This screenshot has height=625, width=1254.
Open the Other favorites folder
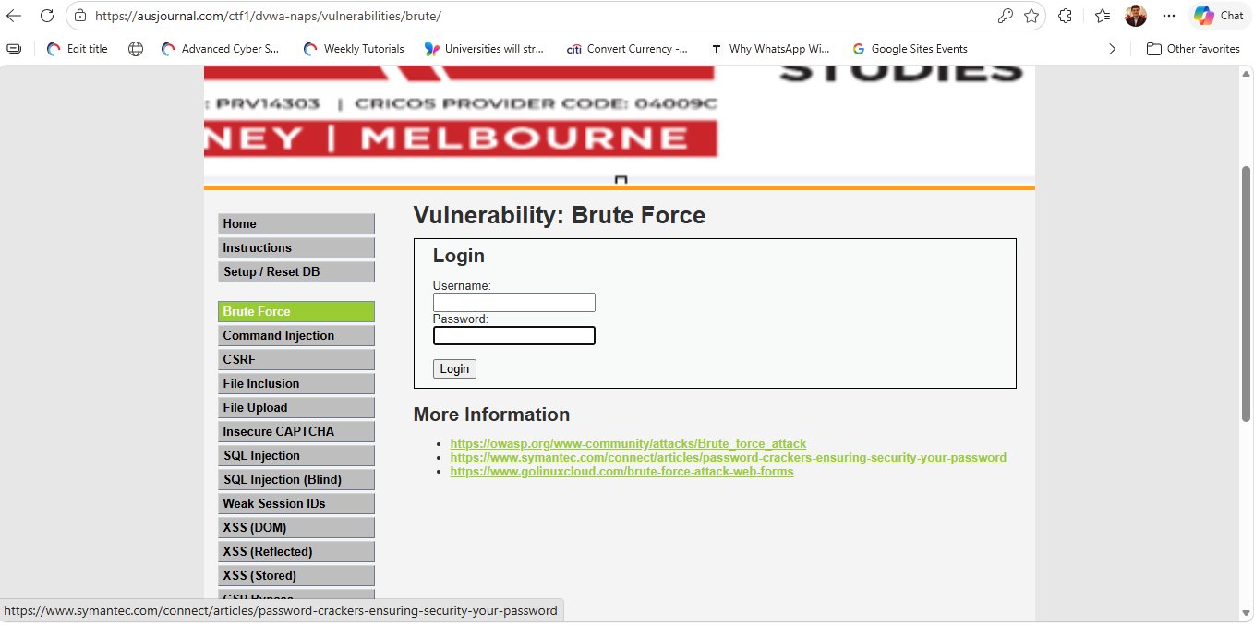1193,49
